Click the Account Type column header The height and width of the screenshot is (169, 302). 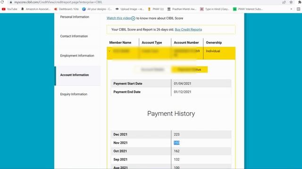click(x=152, y=43)
